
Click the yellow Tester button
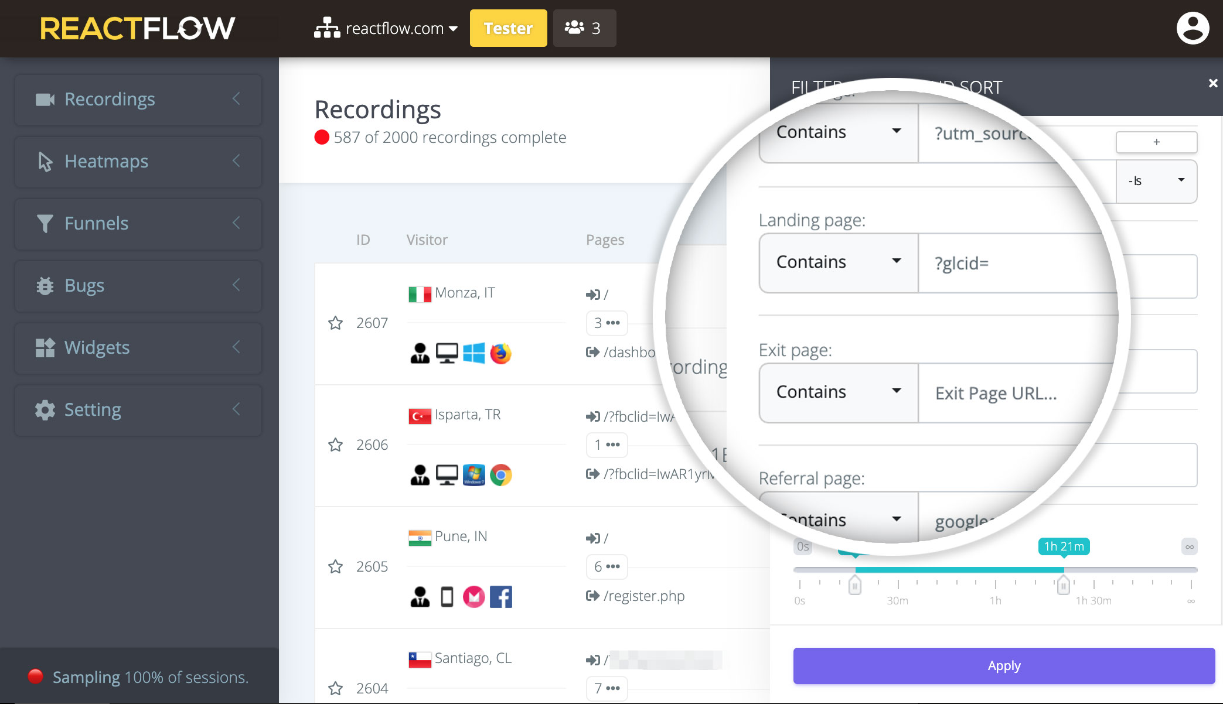click(508, 28)
